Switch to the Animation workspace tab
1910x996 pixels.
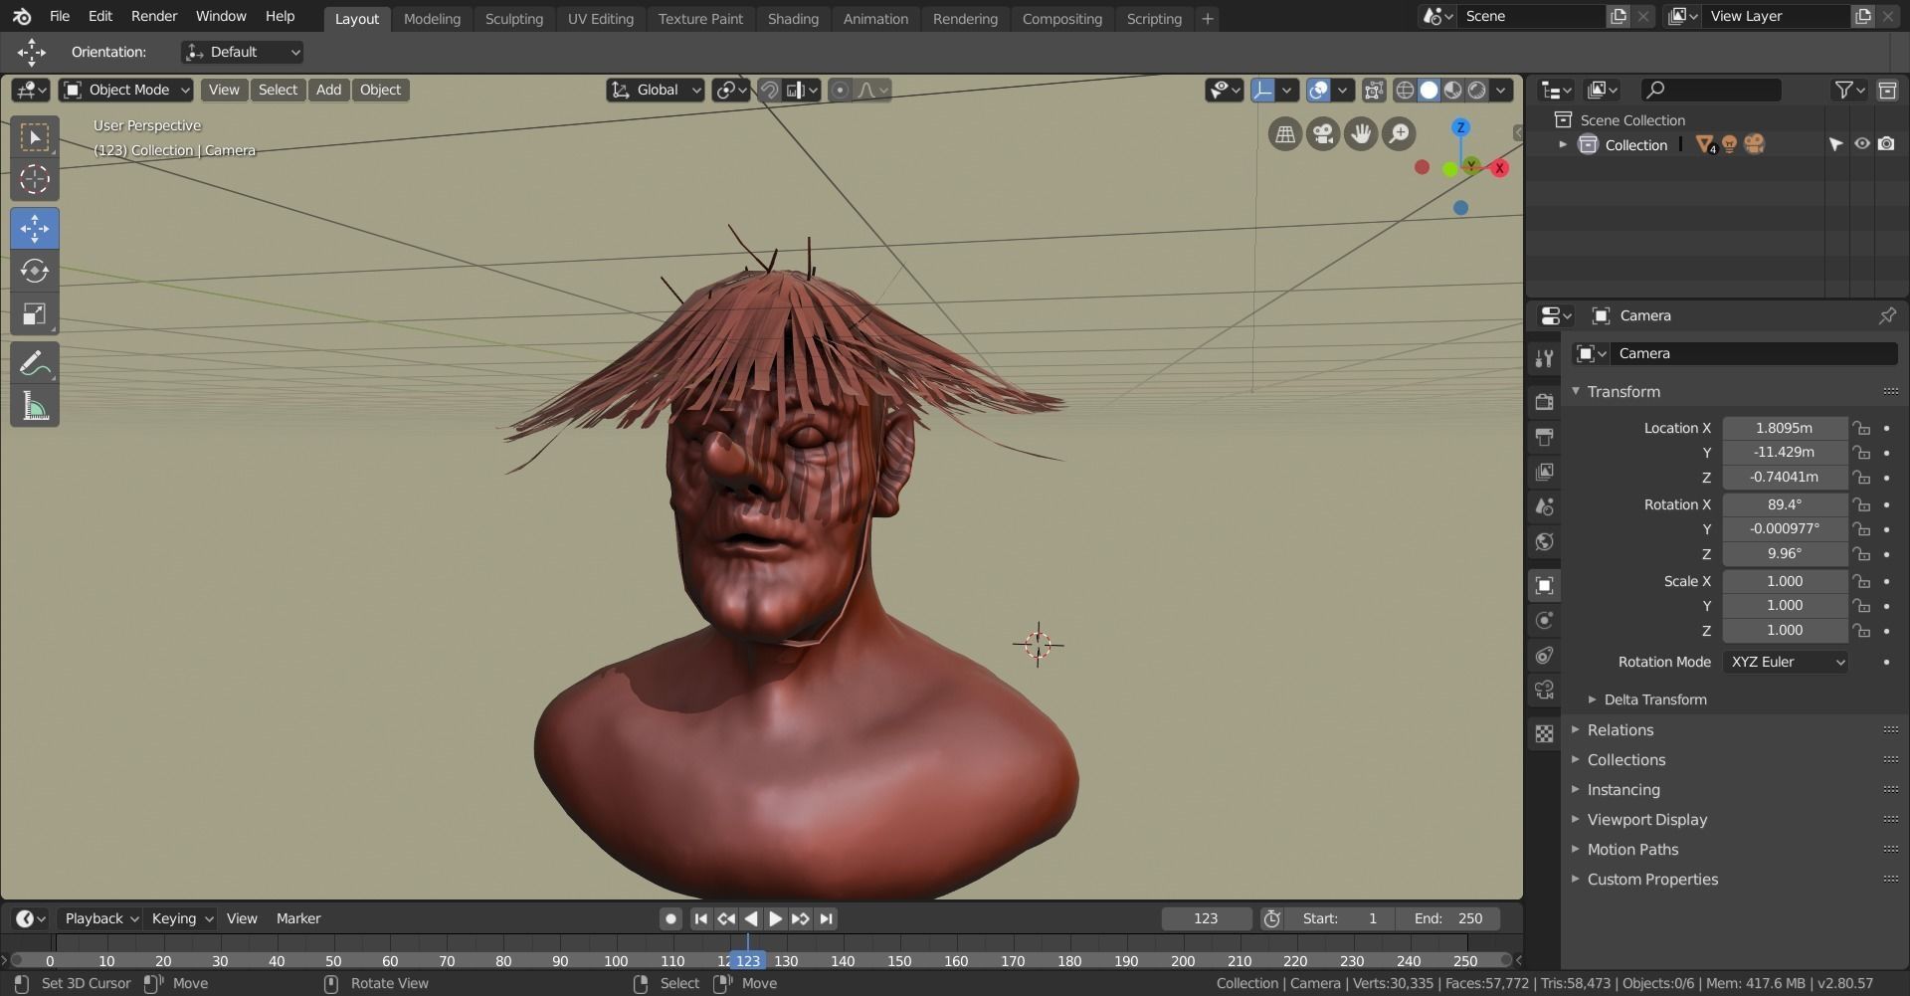click(x=875, y=19)
